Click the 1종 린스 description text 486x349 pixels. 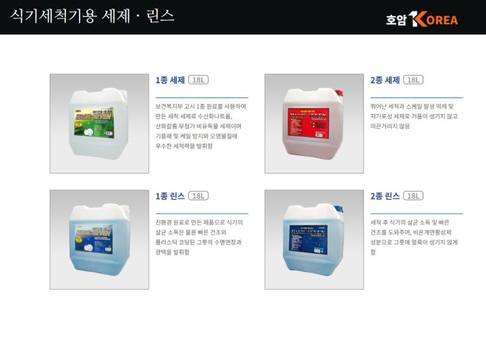pos(199,237)
